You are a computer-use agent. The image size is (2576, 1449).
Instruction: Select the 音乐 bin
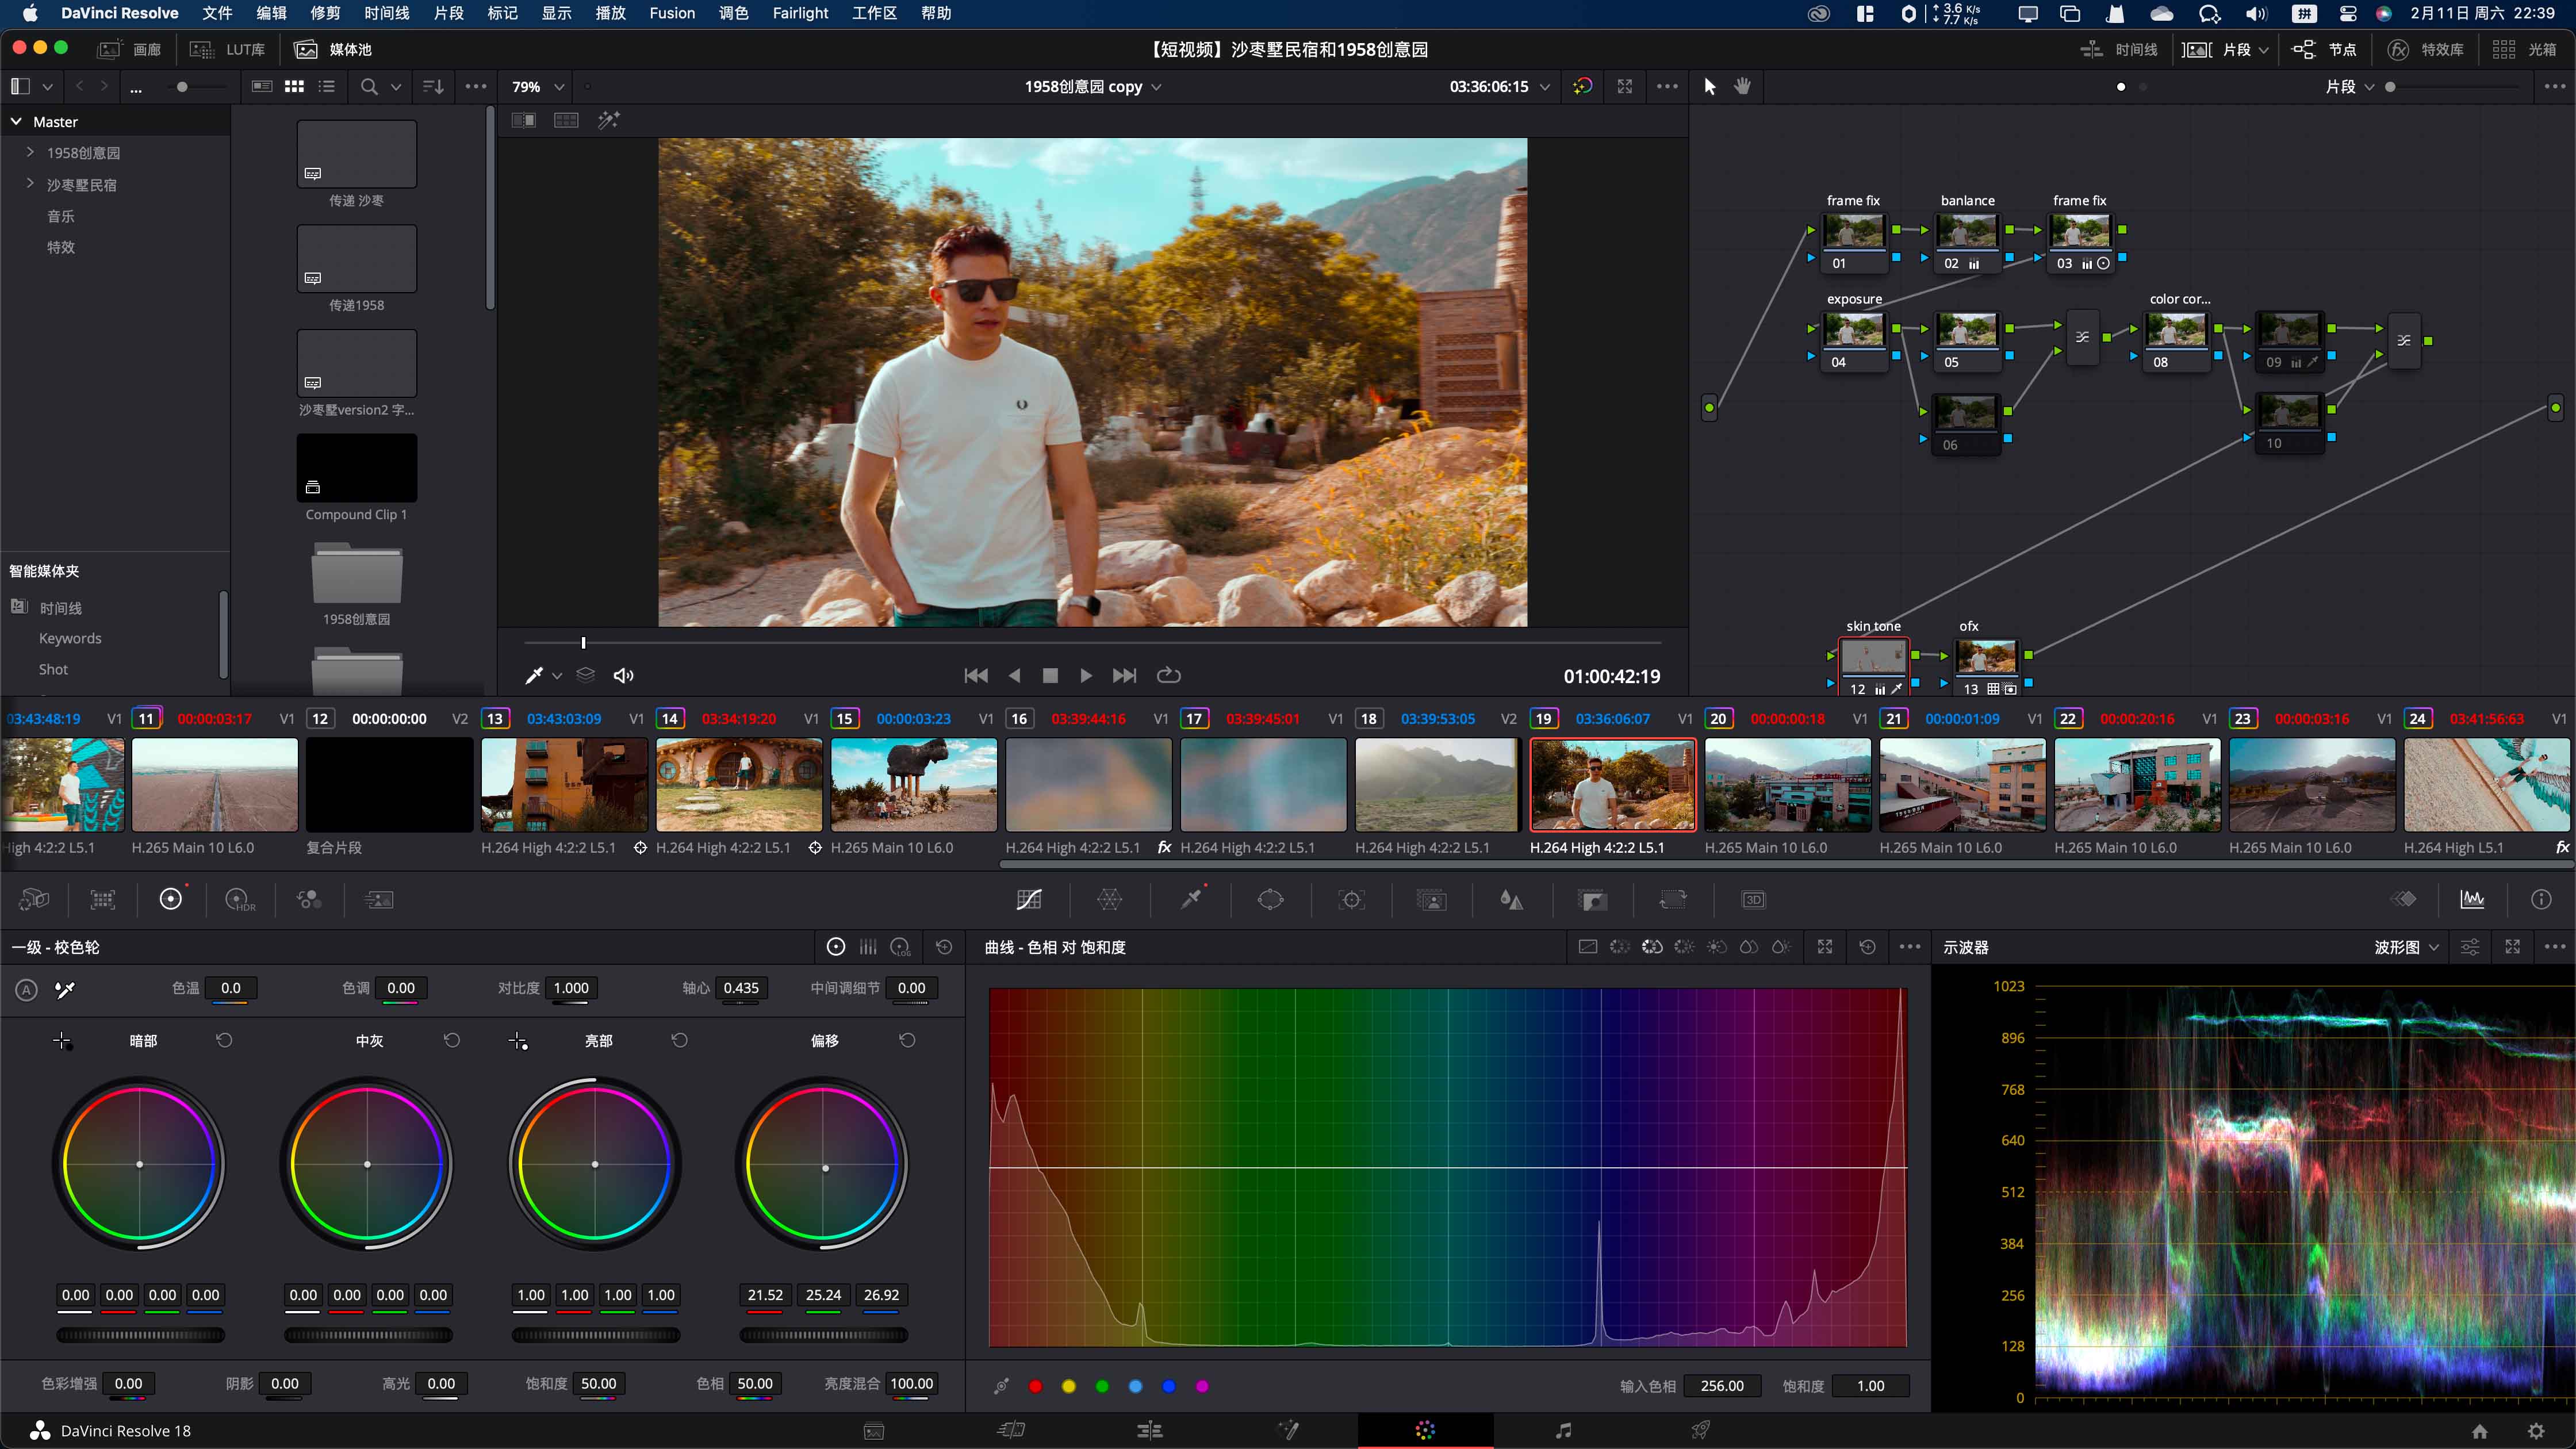pyautogui.click(x=61, y=216)
